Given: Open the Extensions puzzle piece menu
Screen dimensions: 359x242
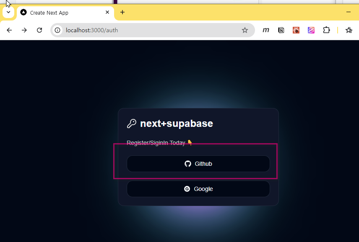Looking at the screenshot, I should point(326,30).
